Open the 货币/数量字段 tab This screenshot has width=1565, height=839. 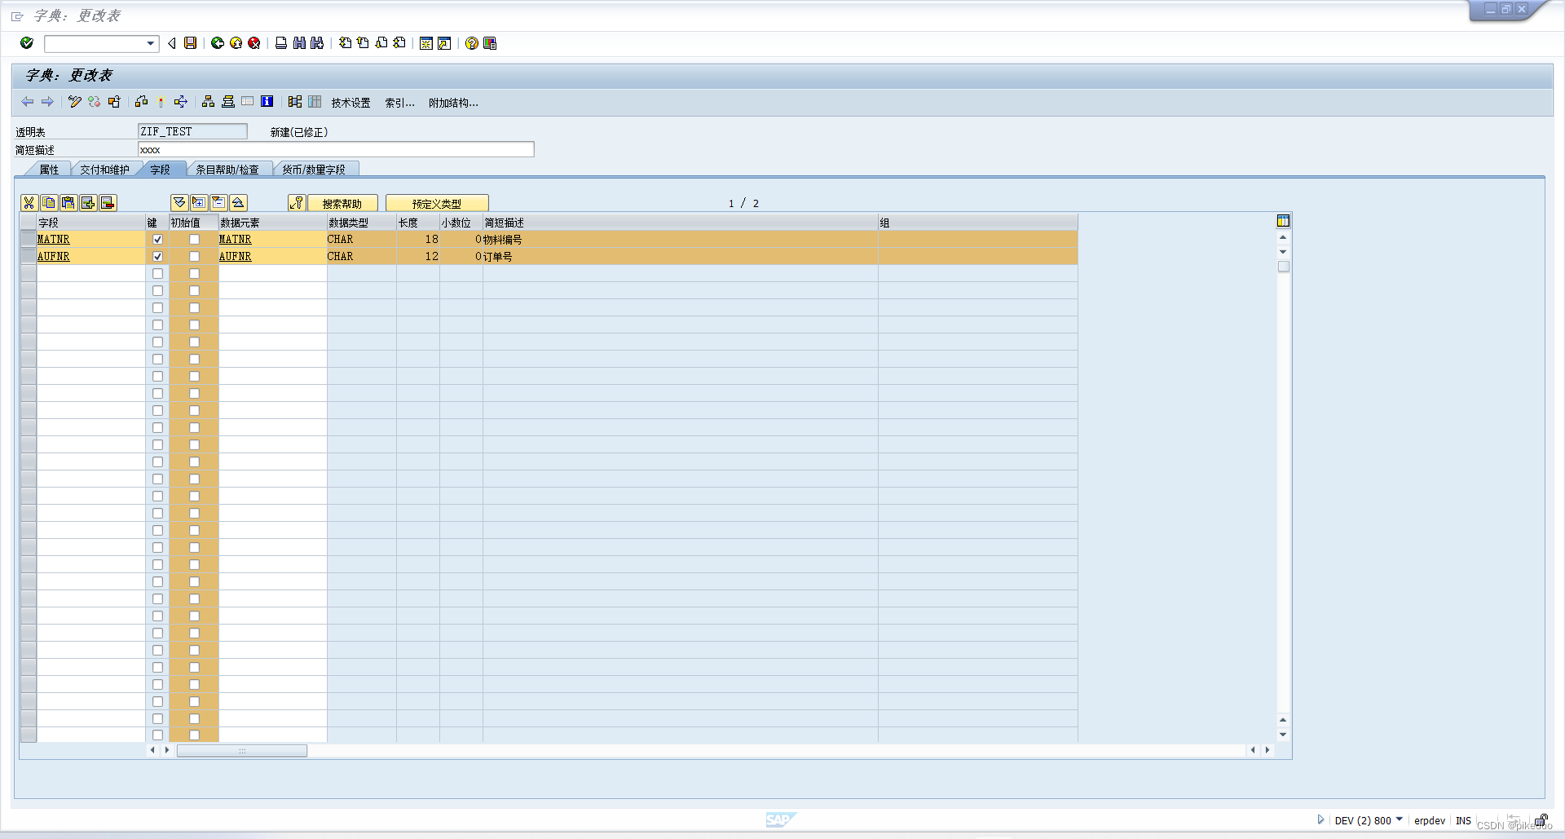click(314, 170)
